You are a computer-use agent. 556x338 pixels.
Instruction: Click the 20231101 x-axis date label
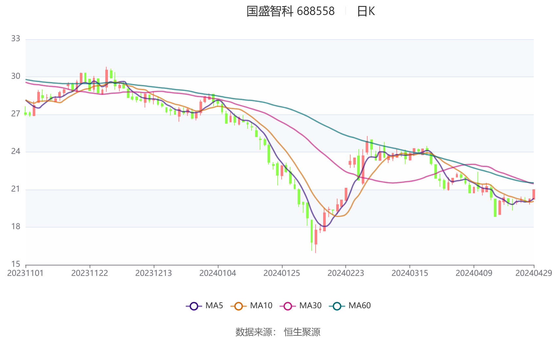[26, 273]
